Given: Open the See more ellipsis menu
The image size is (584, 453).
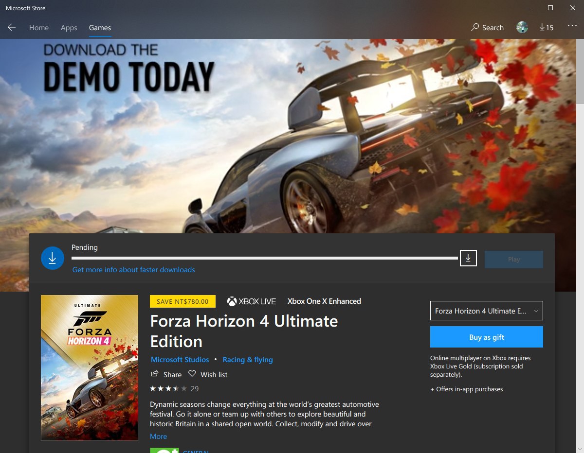Looking at the screenshot, I should (x=572, y=26).
